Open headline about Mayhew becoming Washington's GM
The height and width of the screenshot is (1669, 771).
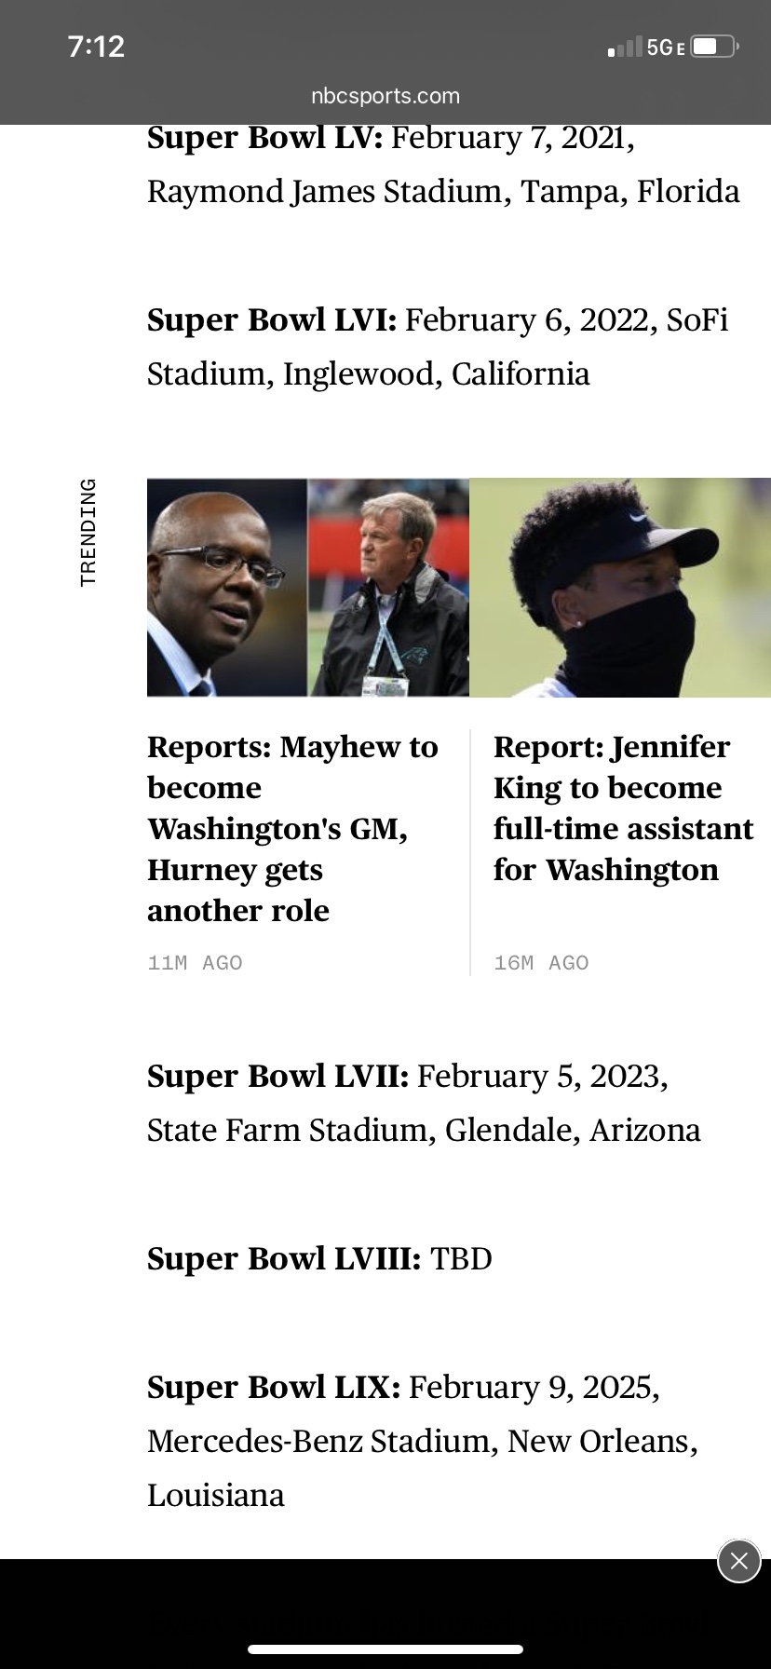tap(292, 828)
